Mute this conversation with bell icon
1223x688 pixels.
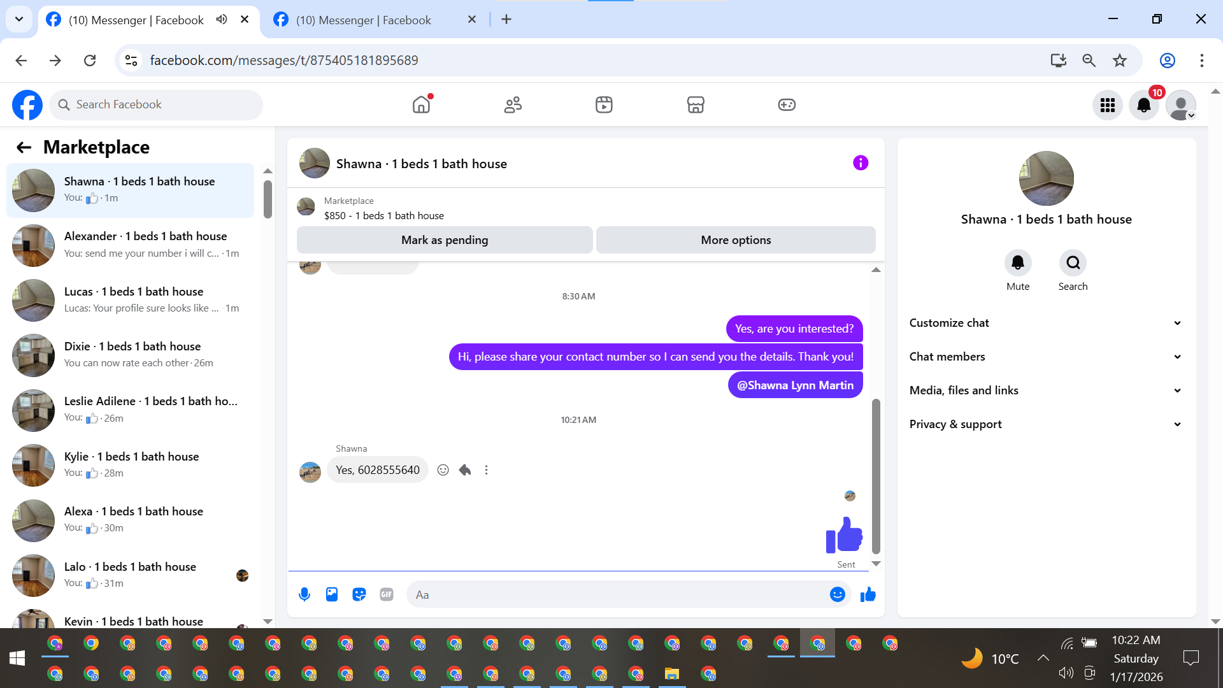1018,262
